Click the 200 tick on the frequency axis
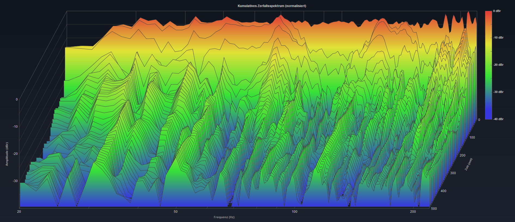 (x=413, y=212)
